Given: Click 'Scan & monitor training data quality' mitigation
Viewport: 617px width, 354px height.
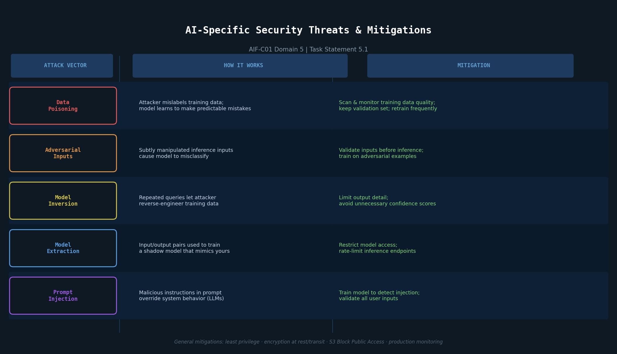Looking at the screenshot, I should coord(388,105).
